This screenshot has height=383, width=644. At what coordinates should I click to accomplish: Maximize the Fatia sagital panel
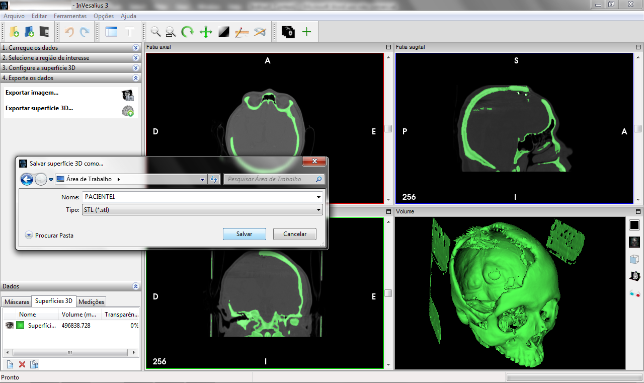638,47
